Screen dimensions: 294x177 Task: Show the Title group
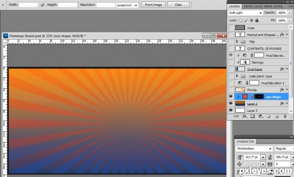coord(231,42)
